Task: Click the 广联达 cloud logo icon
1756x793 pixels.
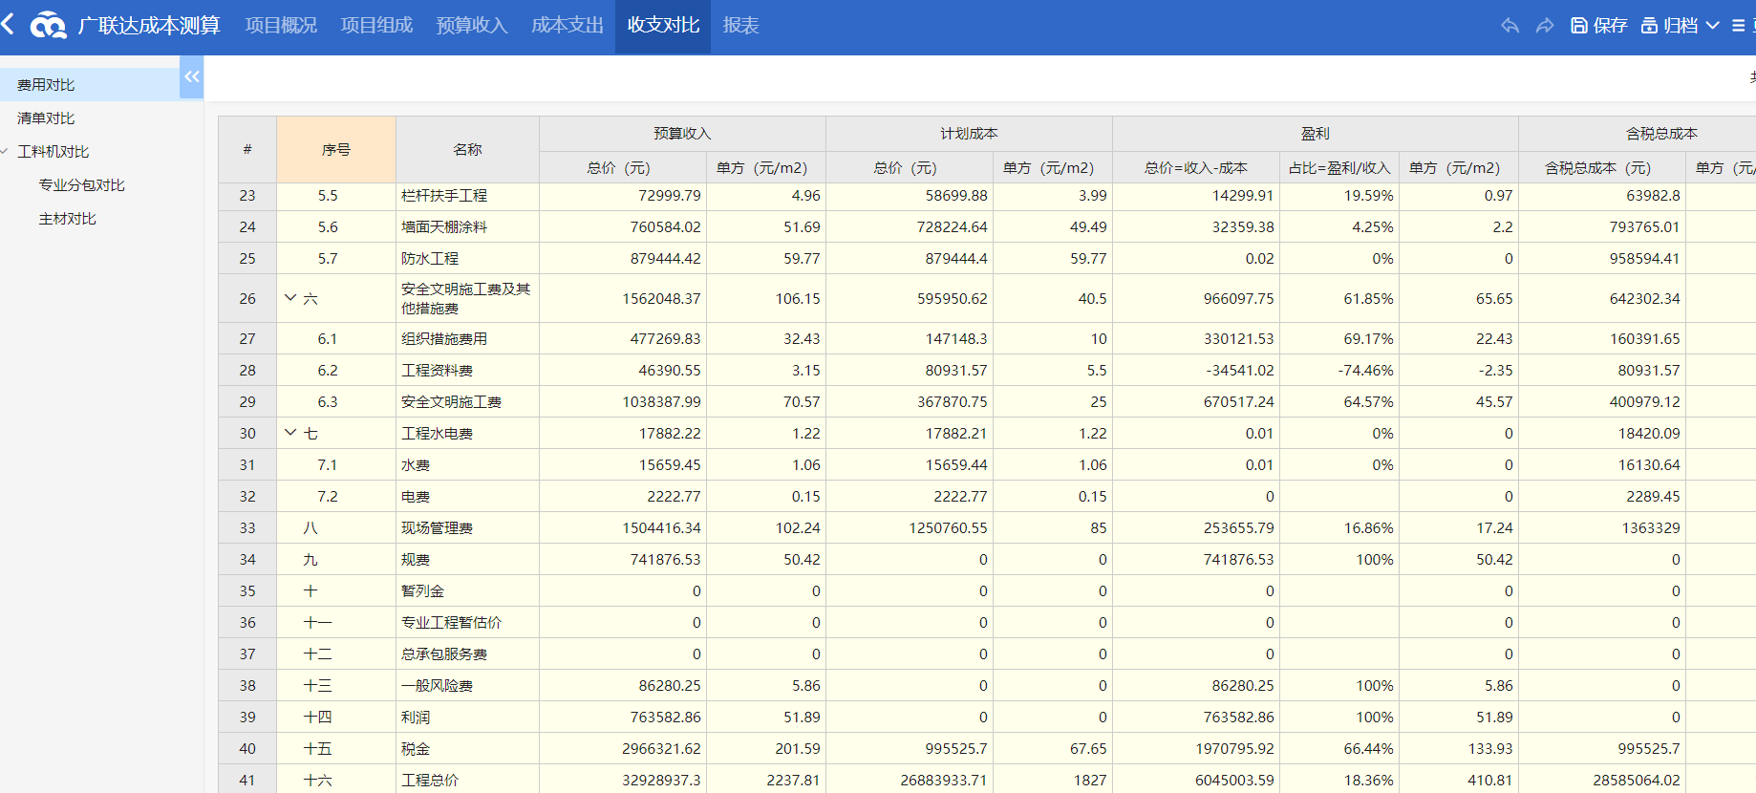Action: coord(48,26)
